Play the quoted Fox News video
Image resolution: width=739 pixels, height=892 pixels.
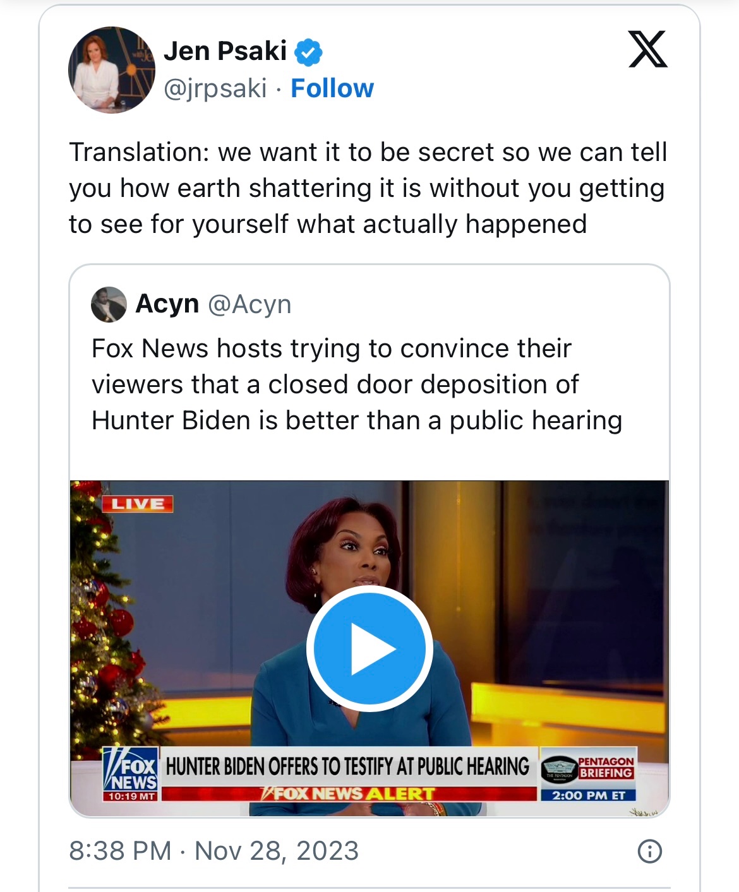pos(369,648)
